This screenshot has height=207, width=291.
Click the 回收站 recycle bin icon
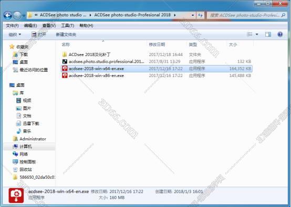pyautogui.click(x=15, y=169)
